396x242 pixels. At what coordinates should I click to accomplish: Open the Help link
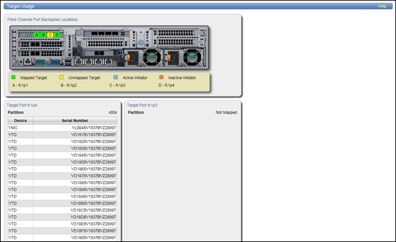382,6
